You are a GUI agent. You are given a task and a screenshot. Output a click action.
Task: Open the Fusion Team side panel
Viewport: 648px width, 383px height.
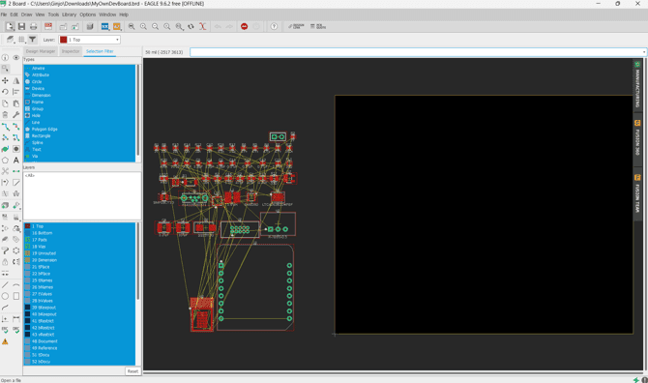pos(637,194)
